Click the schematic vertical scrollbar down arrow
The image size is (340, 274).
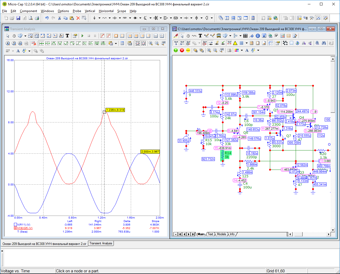(333, 230)
